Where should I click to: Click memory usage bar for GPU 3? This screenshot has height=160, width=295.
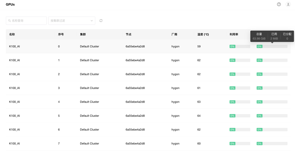click(272, 88)
